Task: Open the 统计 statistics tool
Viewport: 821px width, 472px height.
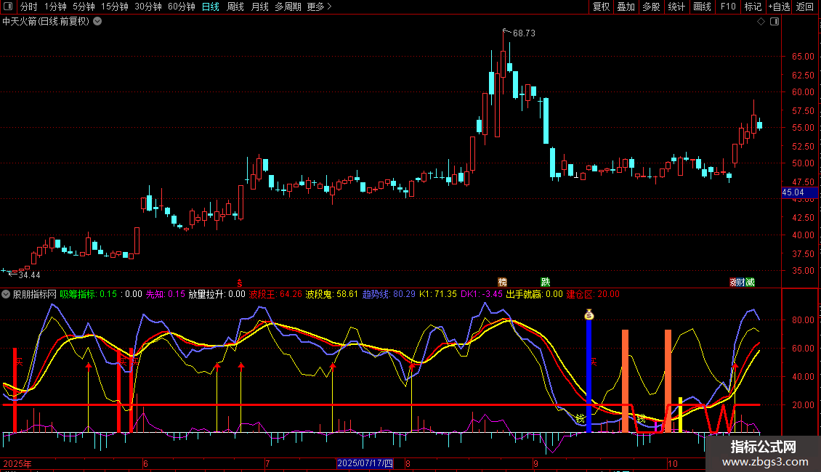Action: point(676,7)
